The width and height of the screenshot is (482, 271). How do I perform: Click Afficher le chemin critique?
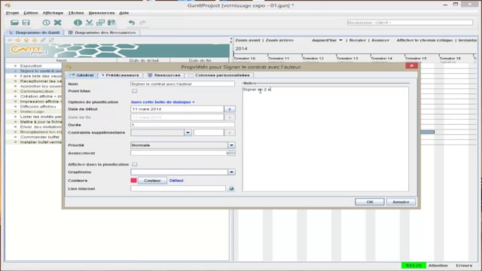coord(425,40)
